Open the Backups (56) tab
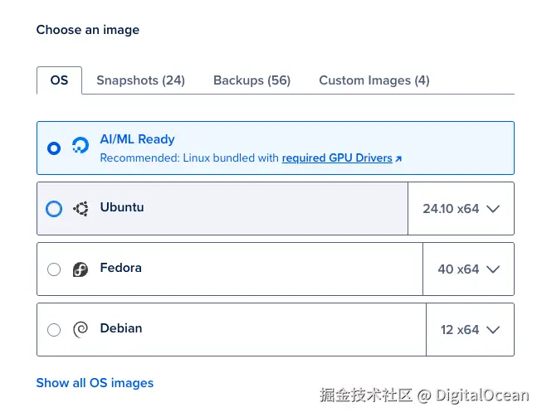Screen dimensions: 542x417 (251, 80)
